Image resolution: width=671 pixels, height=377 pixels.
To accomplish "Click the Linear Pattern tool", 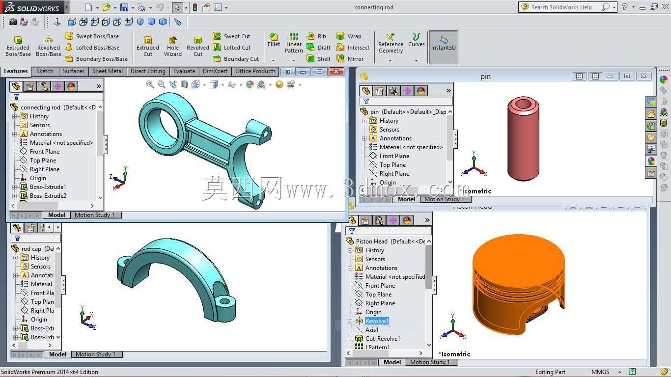I will point(294,43).
